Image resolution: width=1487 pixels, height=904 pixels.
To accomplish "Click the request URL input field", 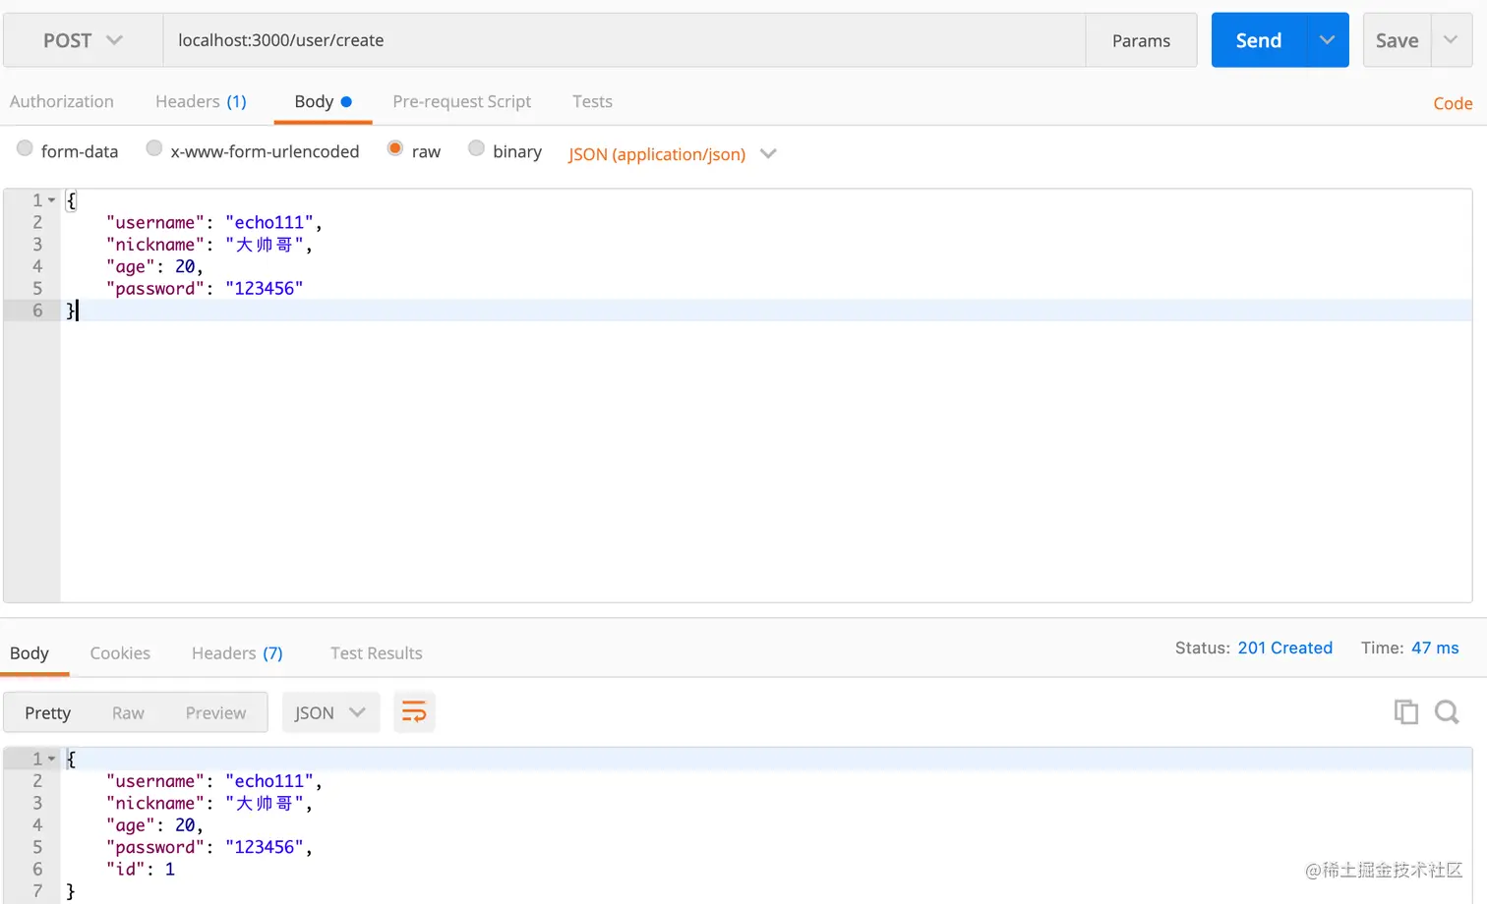I will pos(624,40).
